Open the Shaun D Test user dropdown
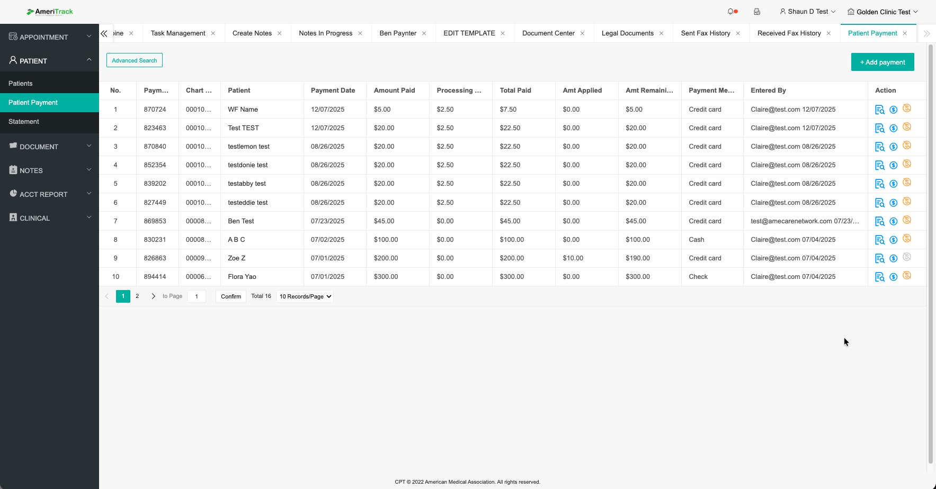Screen dimensions: 936x489 click(x=807, y=12)
